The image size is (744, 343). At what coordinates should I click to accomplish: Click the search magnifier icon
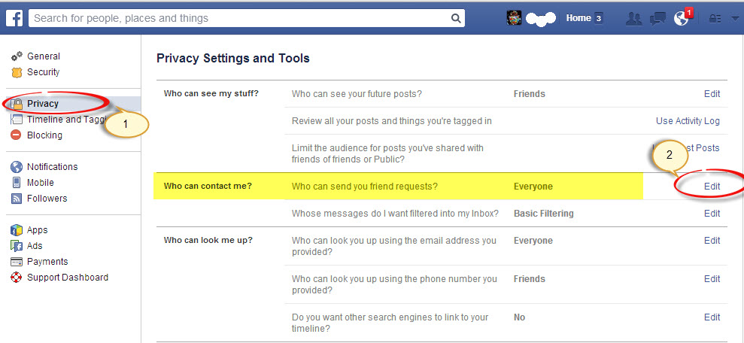(457, 18)
